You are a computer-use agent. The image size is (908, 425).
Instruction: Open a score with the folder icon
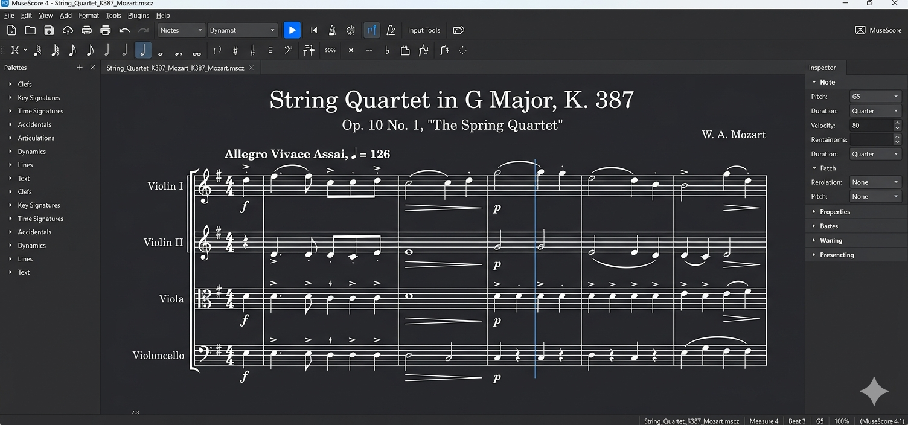[x=30, y=30]
